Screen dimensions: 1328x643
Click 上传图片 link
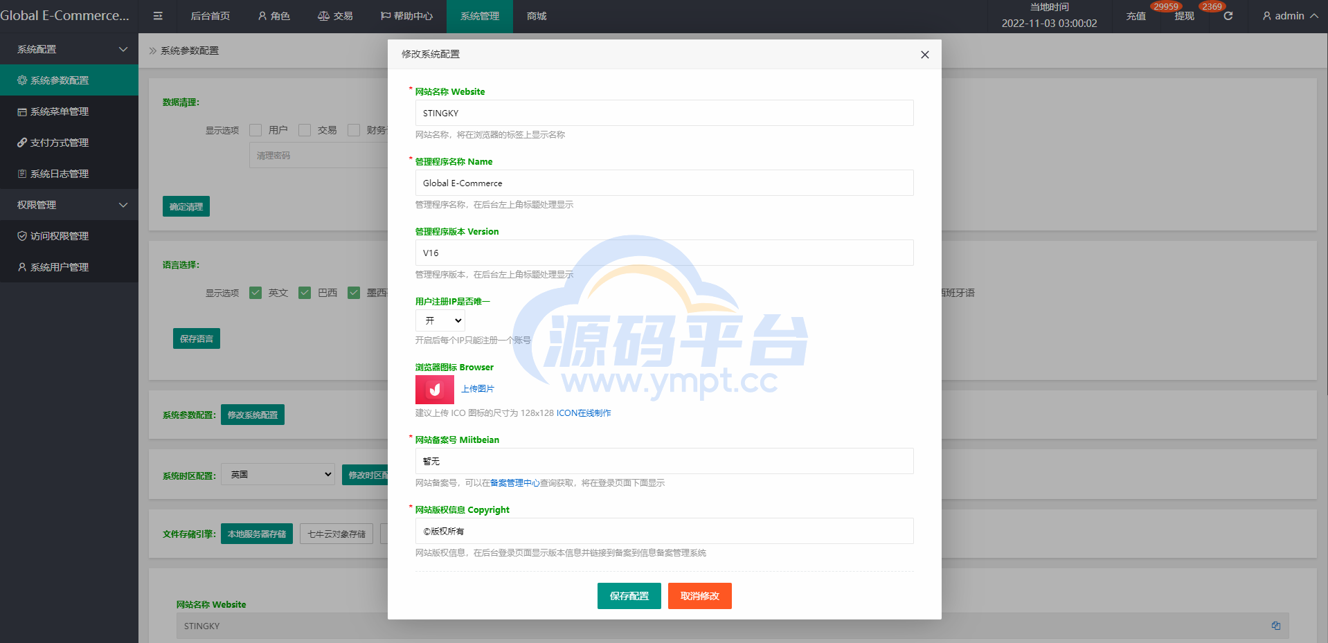tap(478, 389)
